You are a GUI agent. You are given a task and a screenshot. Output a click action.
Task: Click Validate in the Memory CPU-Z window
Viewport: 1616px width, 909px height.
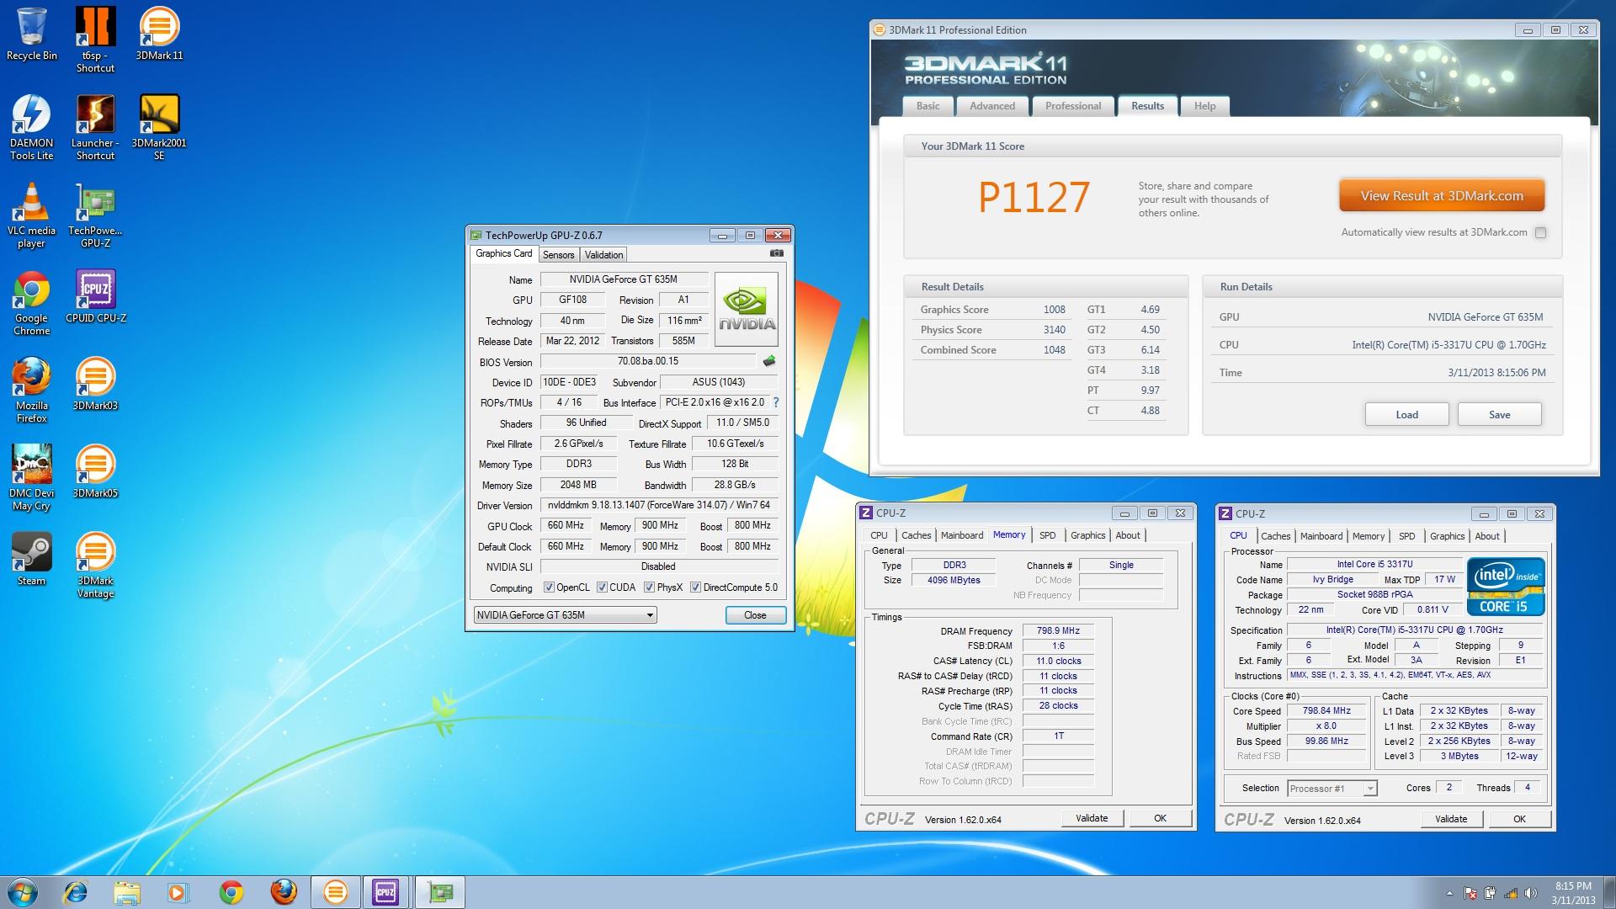click(1092, 818)
